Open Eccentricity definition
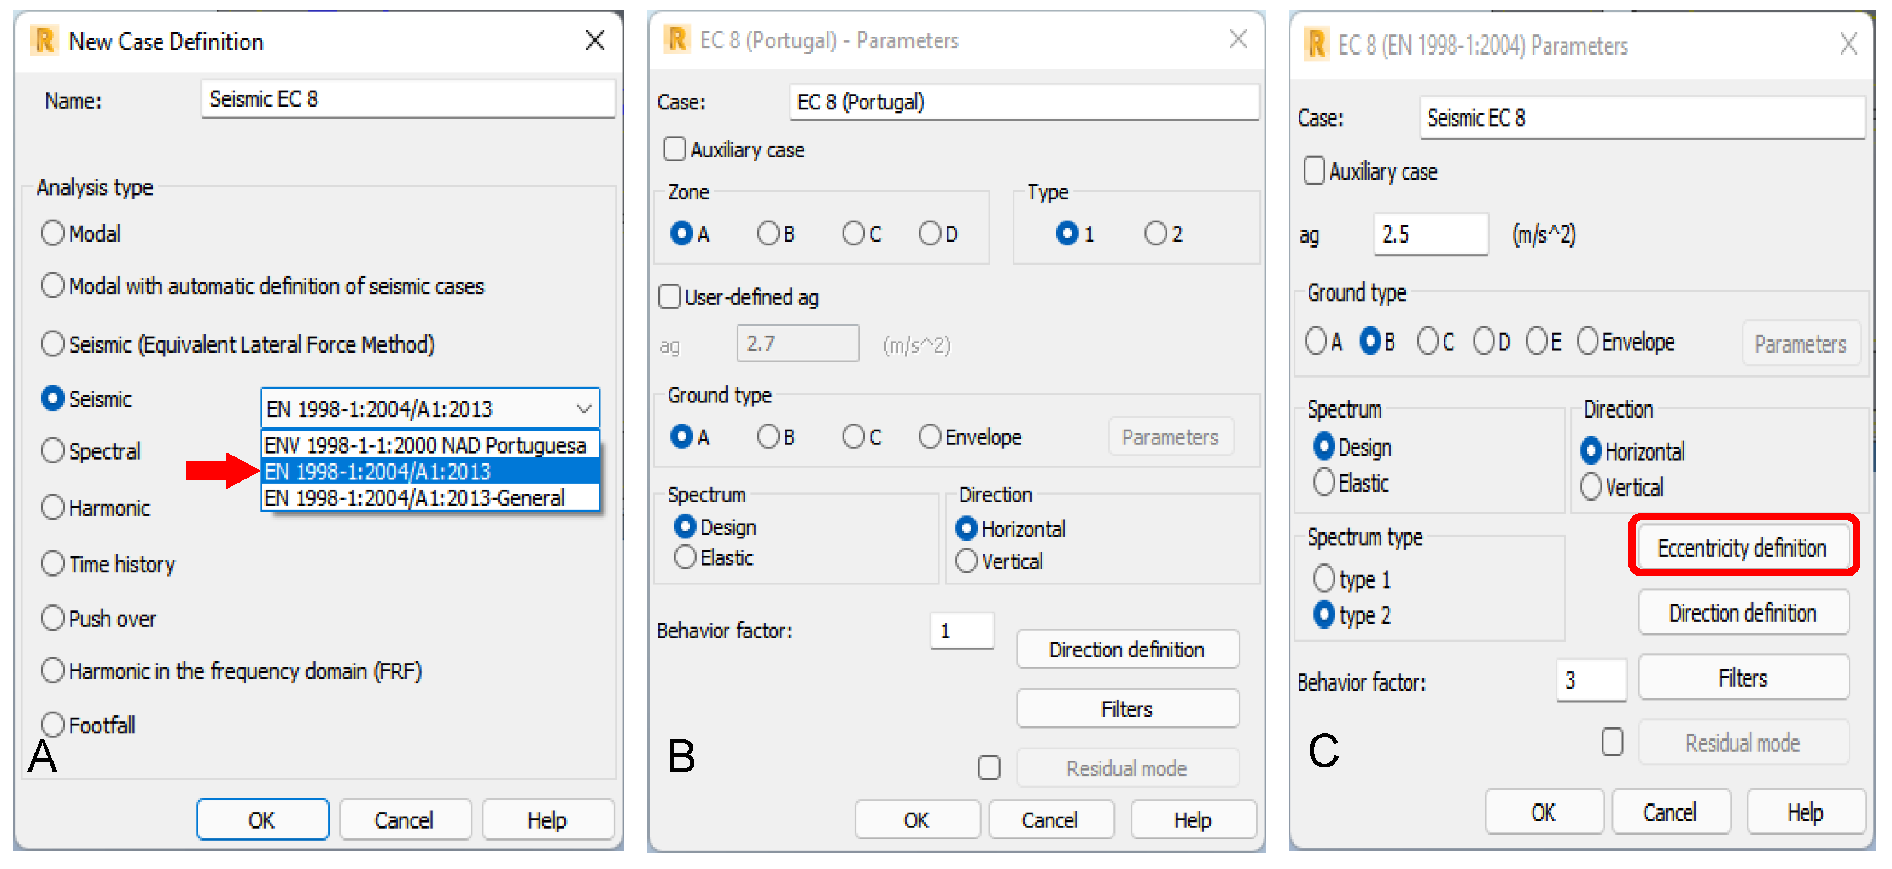This screenshot has width=1892, height=869. tap(1742, 548)
